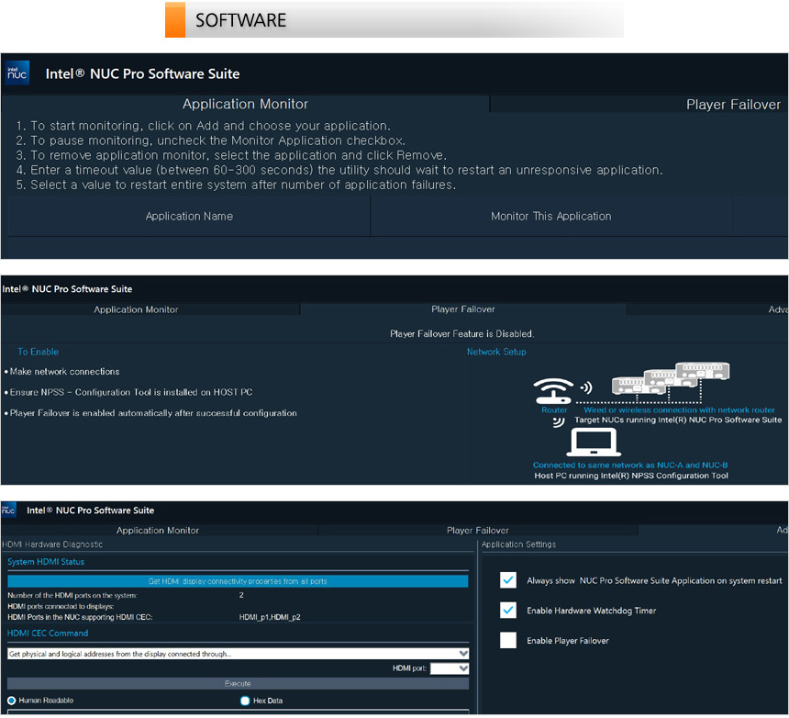Open Player Failover tab in top window
The image size is (789, 718).
pyautogui.click(x=733, y=105)
